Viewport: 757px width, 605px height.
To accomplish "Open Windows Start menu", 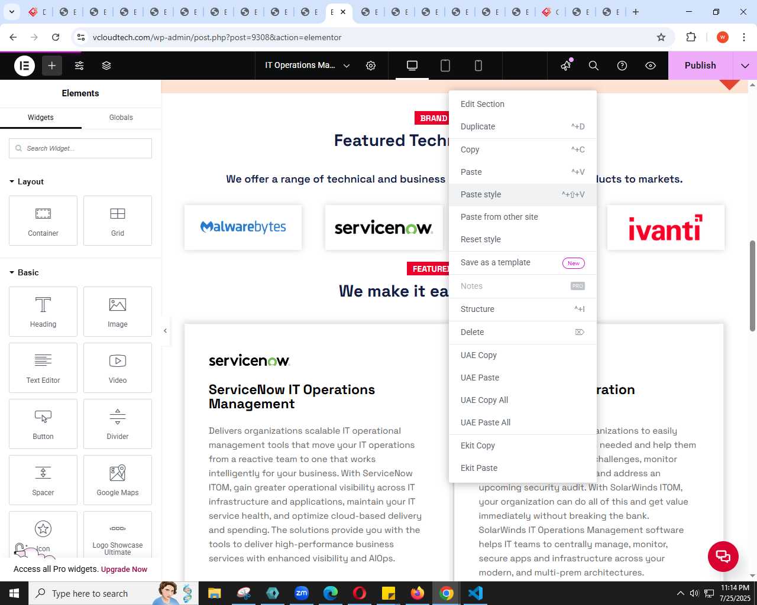I will [14, 593].
